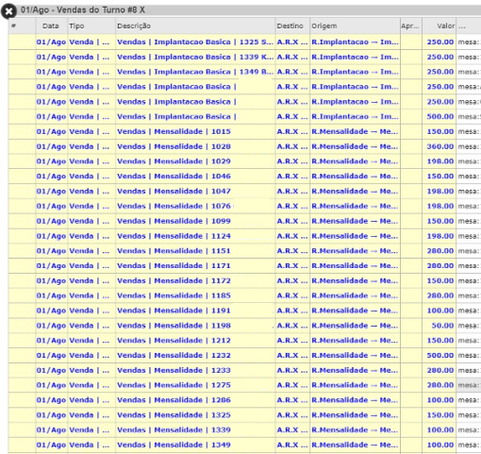This screenshot has height=454, width=481.
Task: Select row Implantacao Basica 1349 B...
Action: pyautogui.click(x=244, y=72)
